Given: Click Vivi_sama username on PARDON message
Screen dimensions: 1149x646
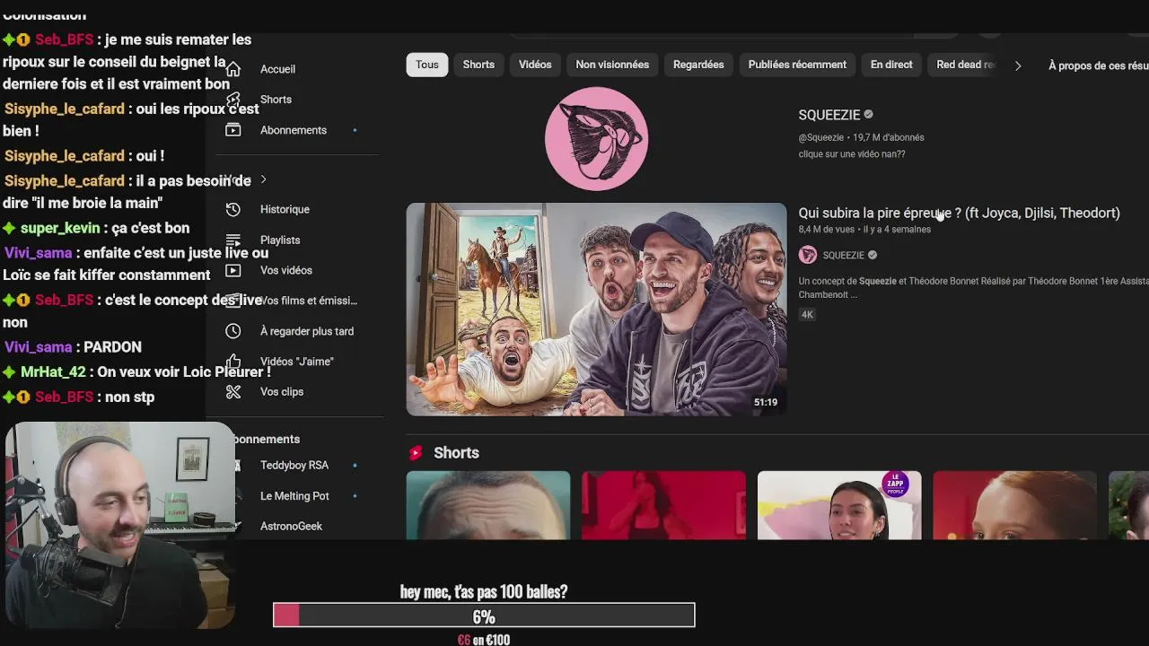Looking at the screenshot, I should pos(39,347).
